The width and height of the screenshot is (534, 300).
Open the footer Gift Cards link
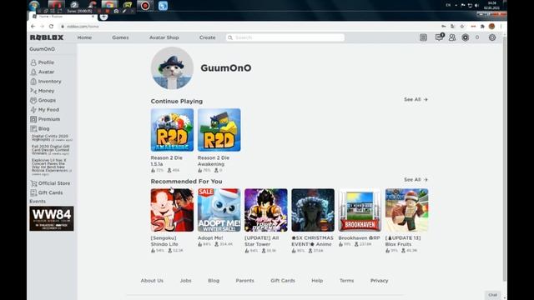[x=283, y=281]
